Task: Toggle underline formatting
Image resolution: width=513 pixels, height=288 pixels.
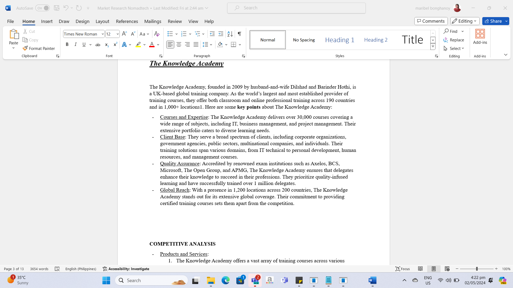Action: click(84, 45)
